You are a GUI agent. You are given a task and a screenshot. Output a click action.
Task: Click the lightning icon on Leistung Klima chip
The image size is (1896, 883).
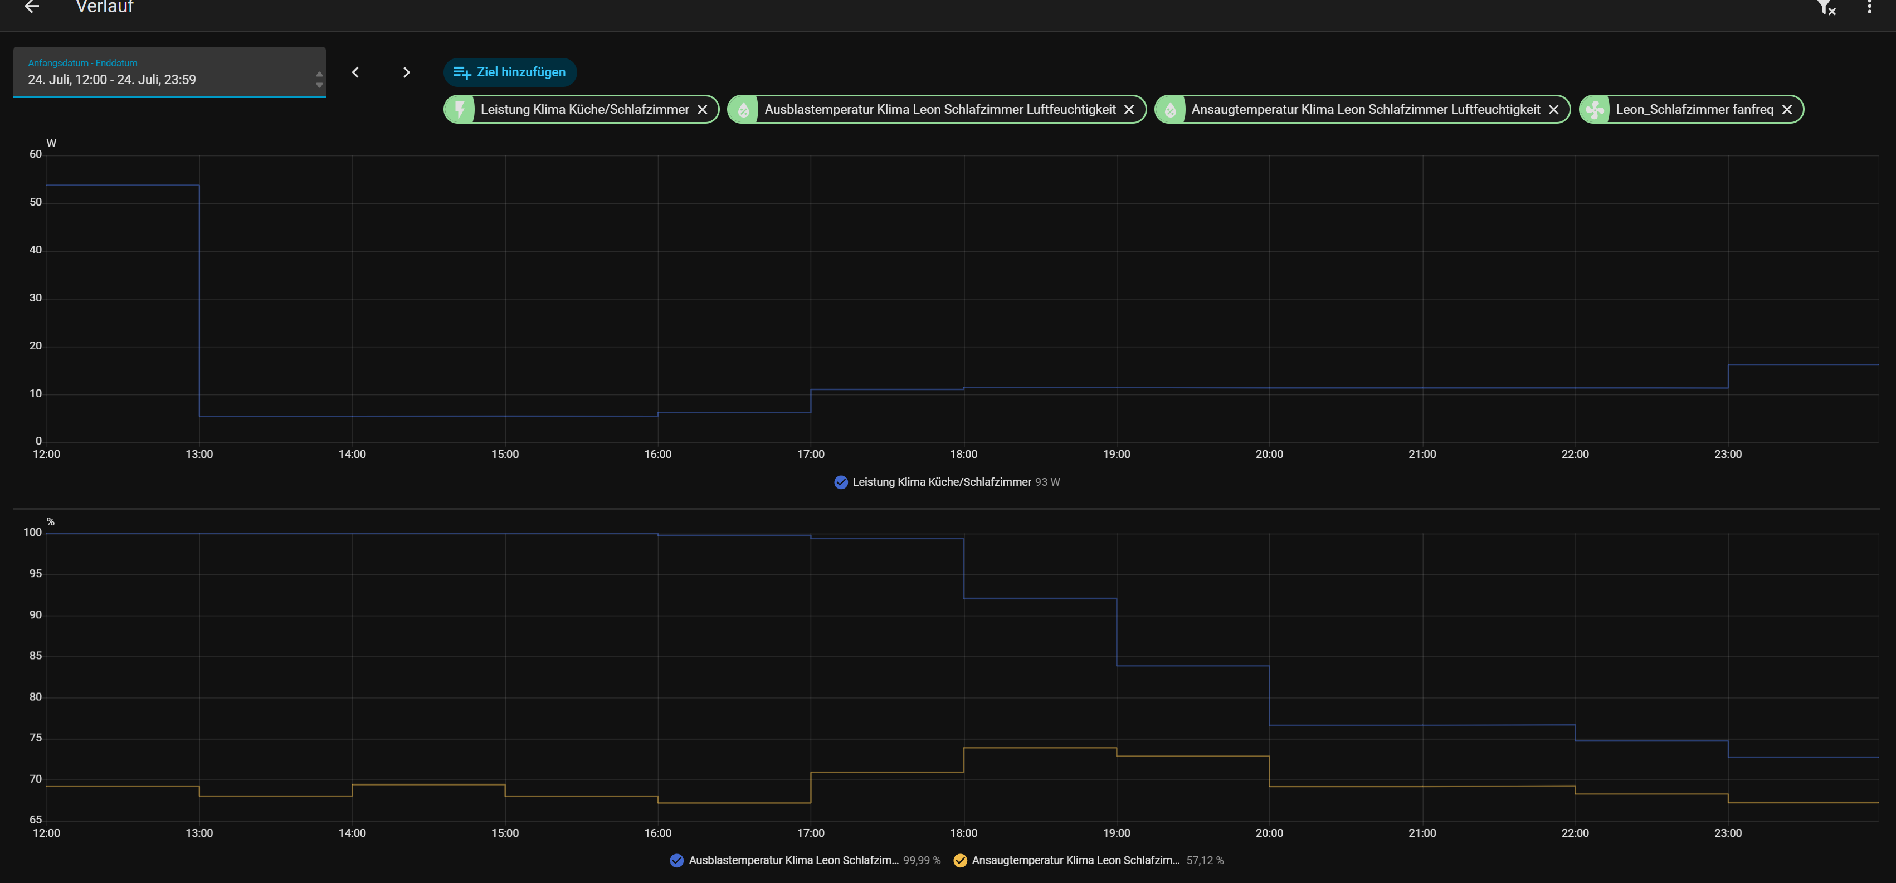pyautogui.click(x=460, y=110)
